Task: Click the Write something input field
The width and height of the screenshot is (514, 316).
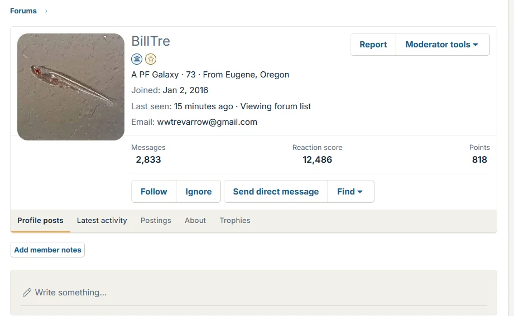Action: click(x=254, y=293)
